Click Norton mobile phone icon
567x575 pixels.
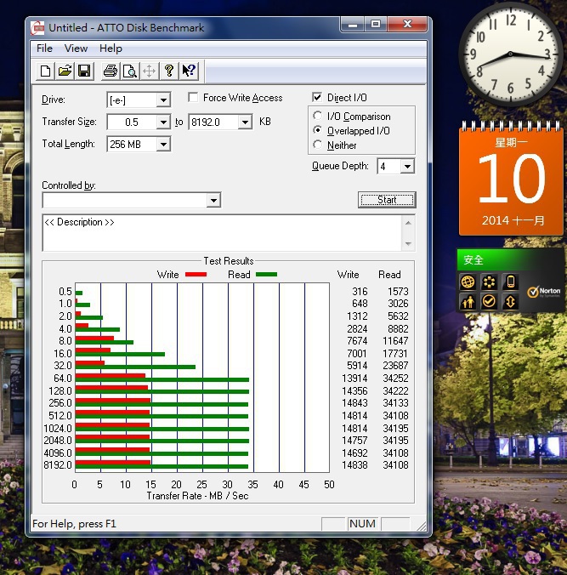tap(510, 282)
